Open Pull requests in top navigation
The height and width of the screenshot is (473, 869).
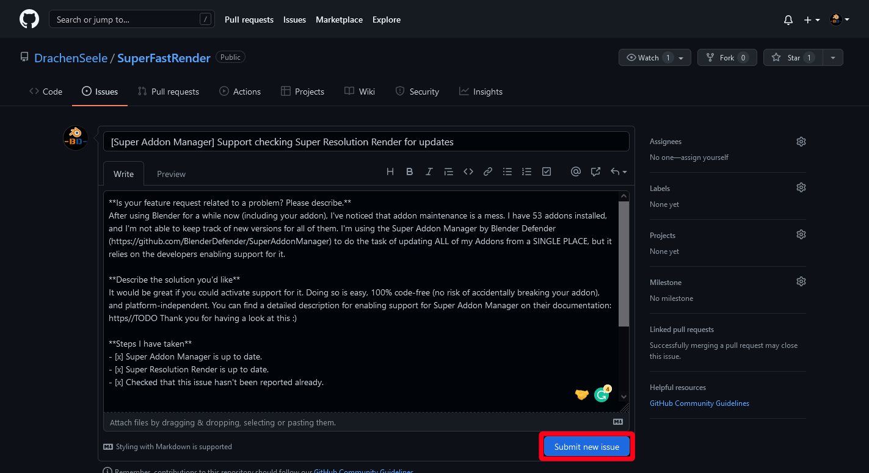(x=249, y=20)
